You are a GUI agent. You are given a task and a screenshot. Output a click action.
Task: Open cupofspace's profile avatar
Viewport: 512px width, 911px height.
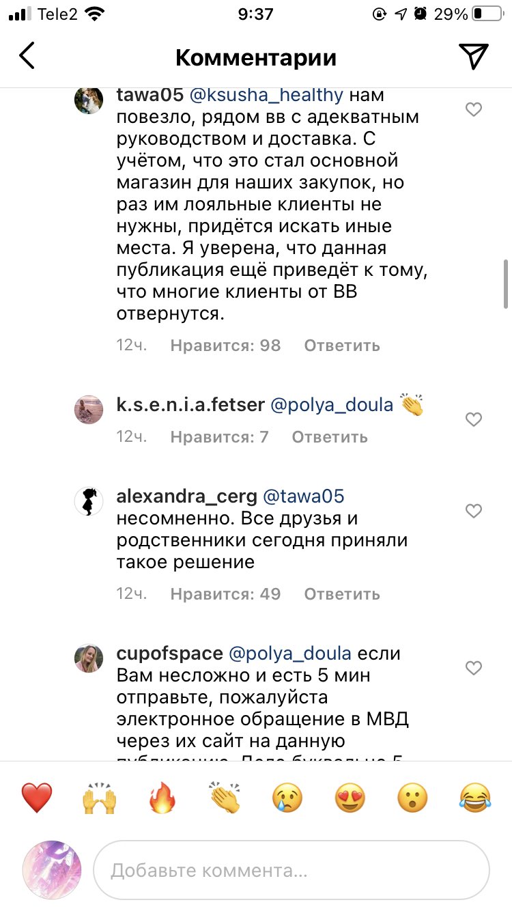(89, 658)
